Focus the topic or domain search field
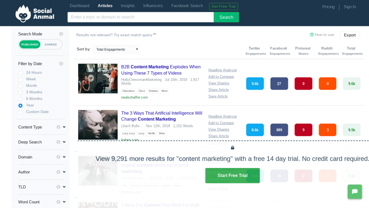Image resolution: width=369 pixels, height=208 pixels. 141,17
